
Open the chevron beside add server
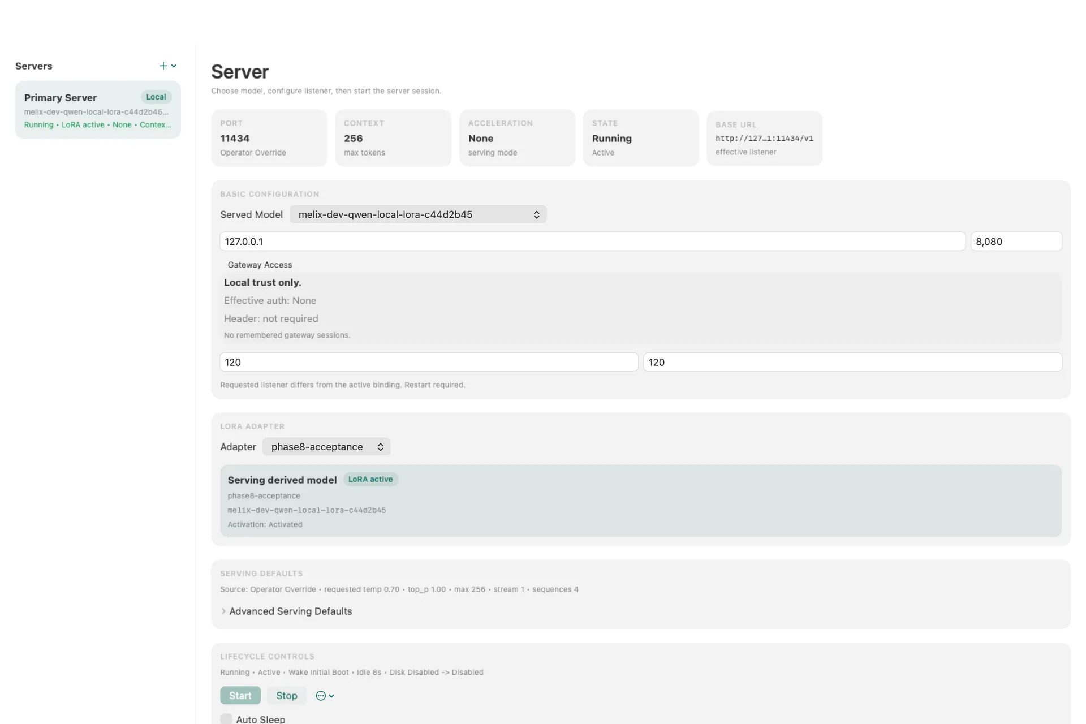click(174, 66)
